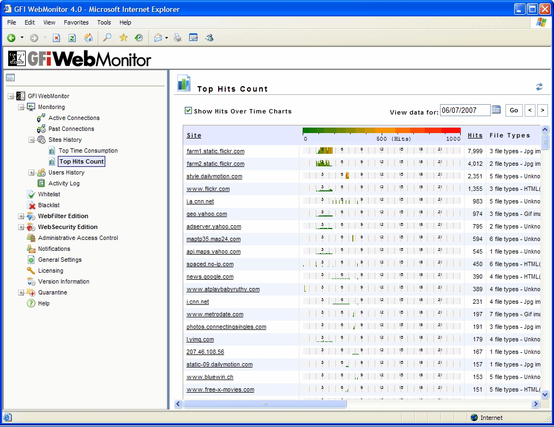
Task: Click the Go button
Action: click(x=514, y=110)
